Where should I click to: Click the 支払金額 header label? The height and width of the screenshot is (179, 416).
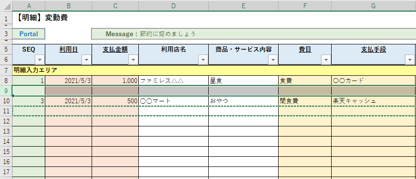point(115,49)
